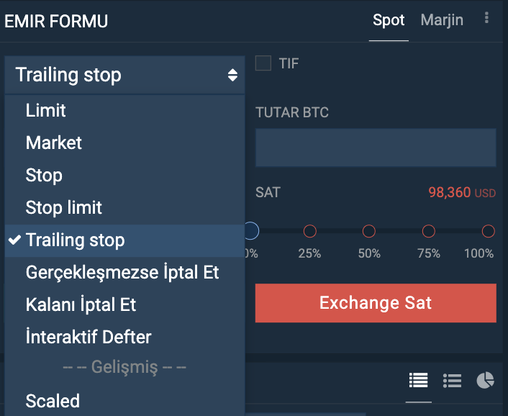
Task: Select the bulleted list view icon
Action: [453, 380]
